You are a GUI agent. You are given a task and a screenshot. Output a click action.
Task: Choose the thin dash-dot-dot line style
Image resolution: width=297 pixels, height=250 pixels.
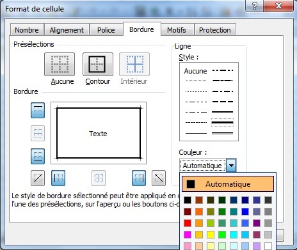tap(196, 102)
